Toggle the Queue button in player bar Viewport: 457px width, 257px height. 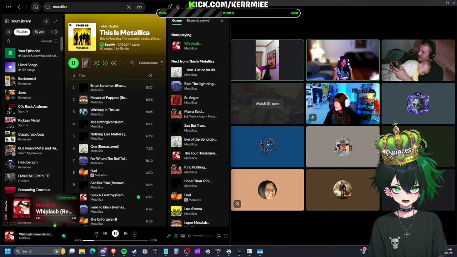click(176, 236)
